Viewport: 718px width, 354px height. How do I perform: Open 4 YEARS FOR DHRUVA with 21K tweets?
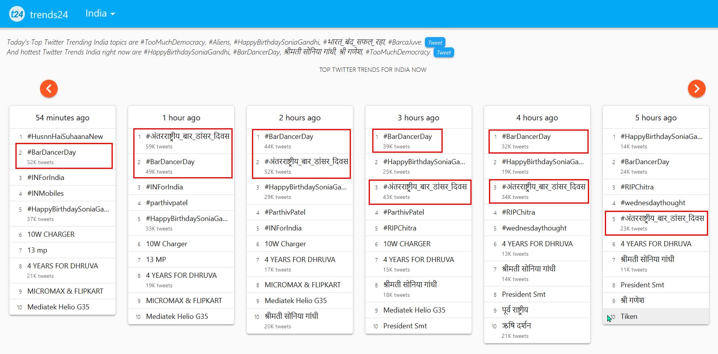63,266
